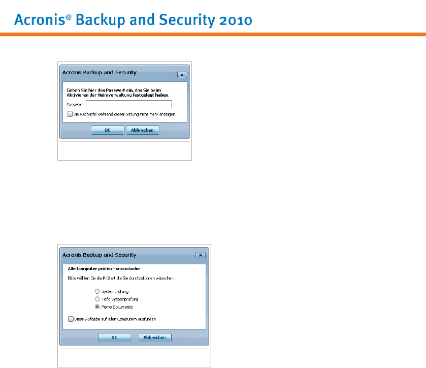Close the Alle Computer prüfen dialog with X
Image resolution: width=426 pixels, height=368 pixels.
point(201,255)
